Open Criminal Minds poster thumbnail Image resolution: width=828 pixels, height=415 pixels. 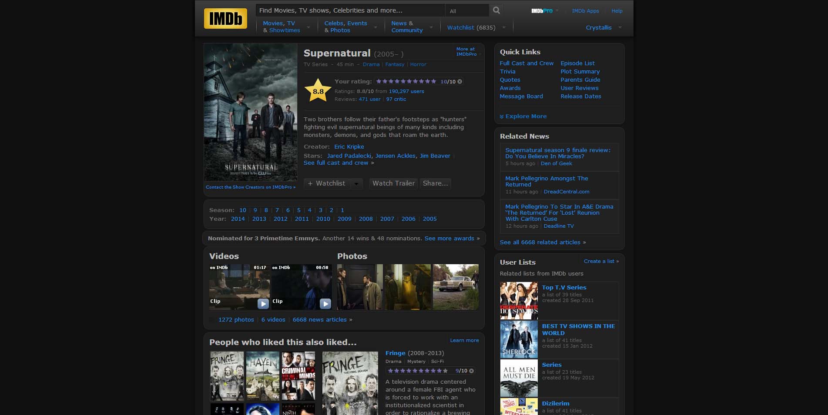(298, 376)
